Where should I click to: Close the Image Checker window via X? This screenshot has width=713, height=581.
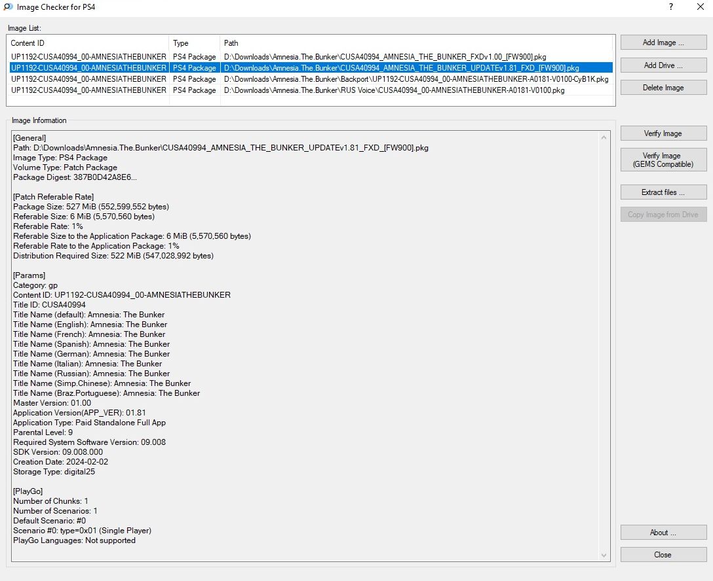coord(701,7)
